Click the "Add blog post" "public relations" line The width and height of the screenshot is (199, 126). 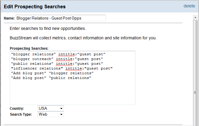(51, 78)
